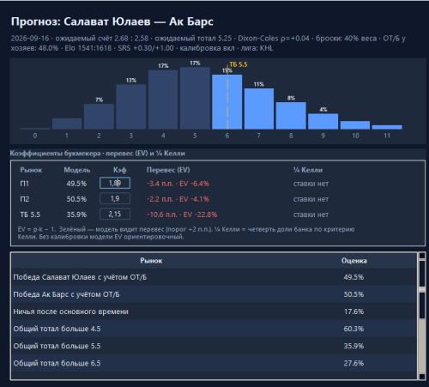Click the П2 odds field showing 1,9
The image size is (429, 387).
point(115,198)
